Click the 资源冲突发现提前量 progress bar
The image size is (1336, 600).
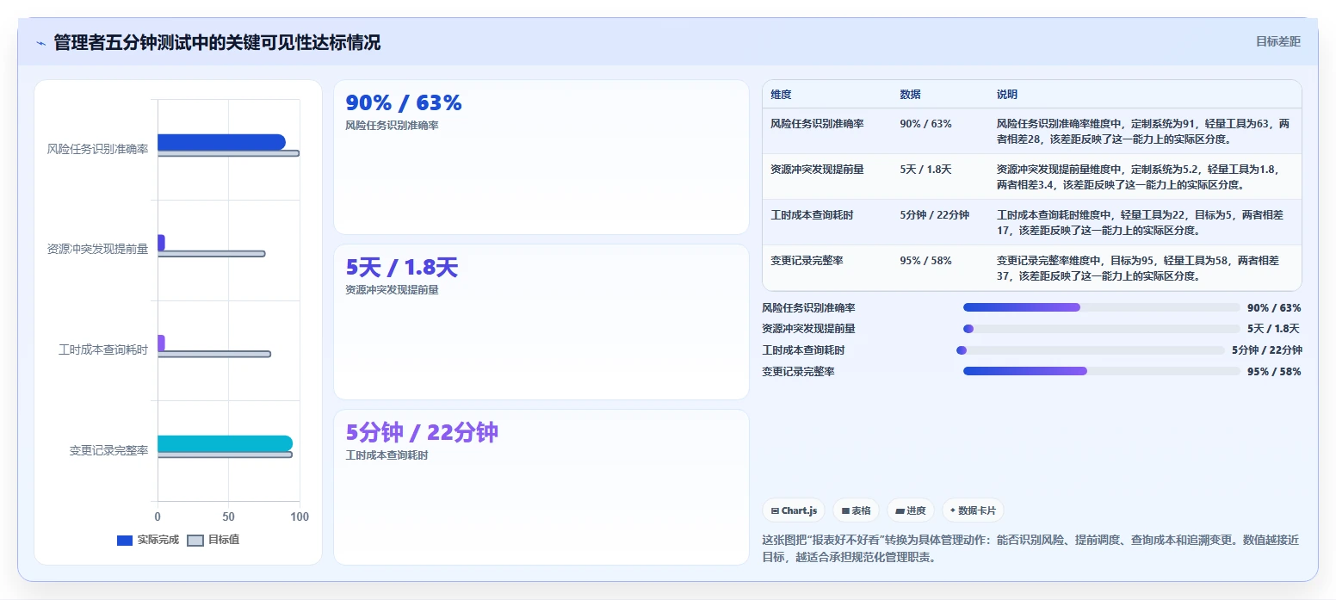point(1101,329)
